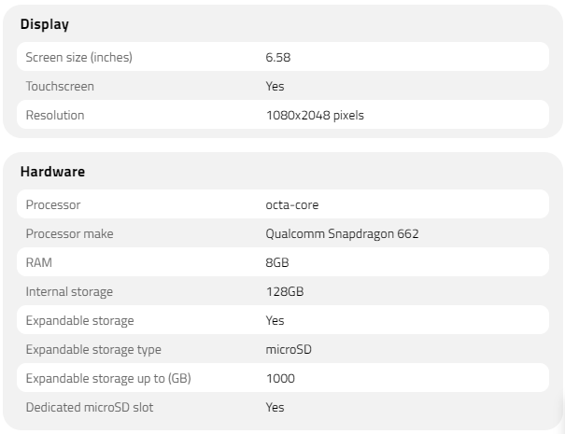Viewport: 565px width, 434px height.
Task: Select the Processor row label
Action: coord(53,204)
